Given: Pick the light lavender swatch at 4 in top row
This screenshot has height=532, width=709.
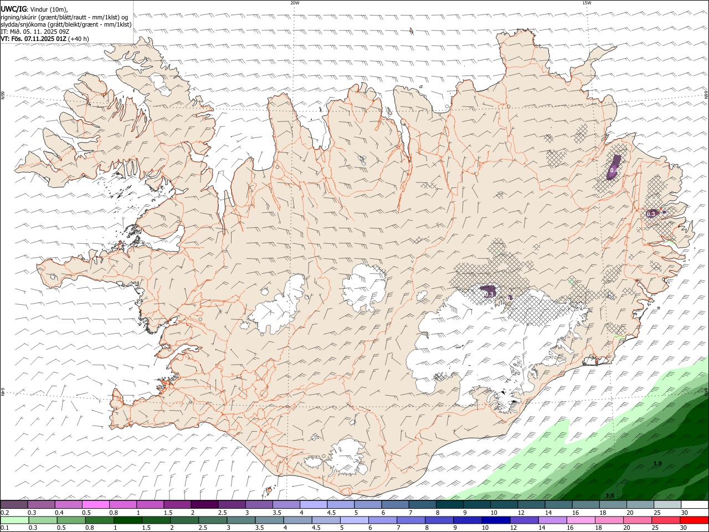Looking at the screenshot, I should click(x=314, y=504).
